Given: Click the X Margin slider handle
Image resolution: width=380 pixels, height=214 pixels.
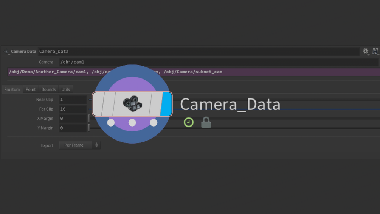Looking at the screenshot, I should click(x=89, y=119).
